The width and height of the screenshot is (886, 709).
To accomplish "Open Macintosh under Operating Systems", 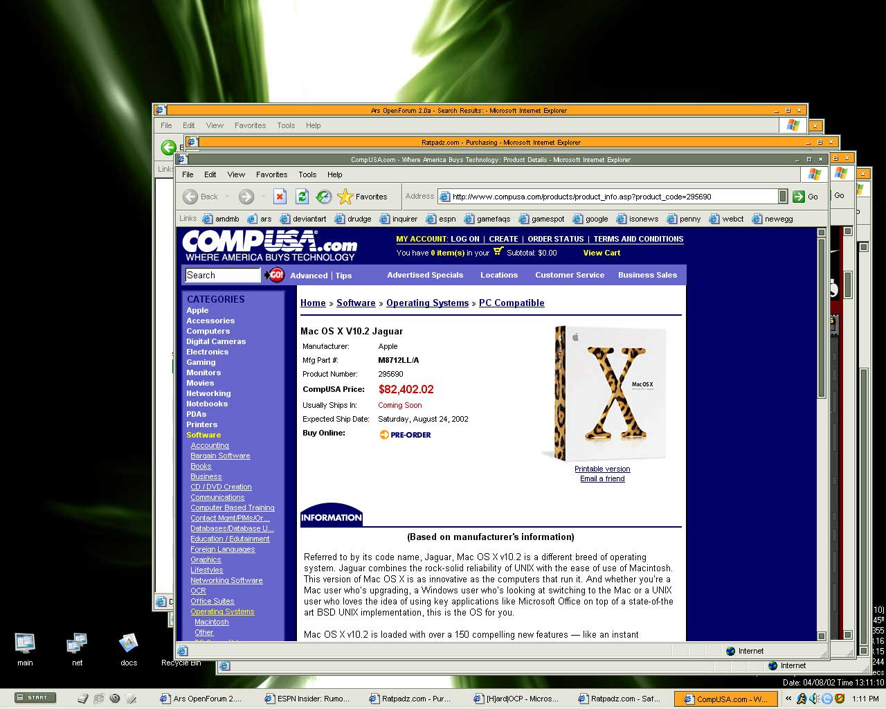I will (x=212, y=622).
